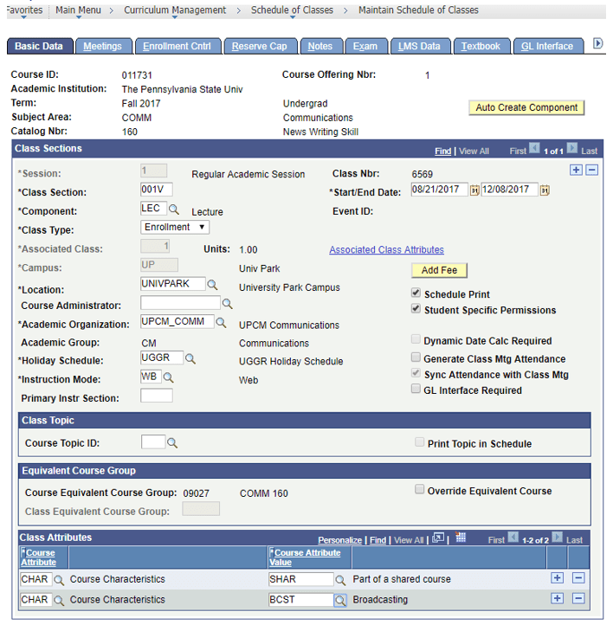Add row after BCST attribute
This screenshot has width=613, height=625.
[558, 598]
